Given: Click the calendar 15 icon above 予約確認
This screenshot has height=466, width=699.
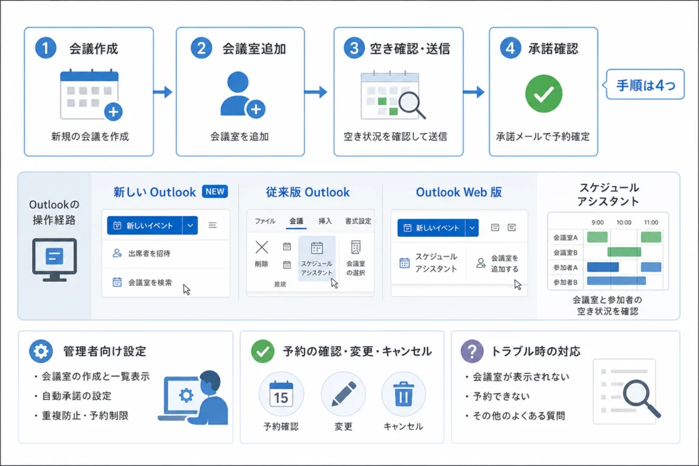Looking at the screenshot, I should [x=281, y=394].
